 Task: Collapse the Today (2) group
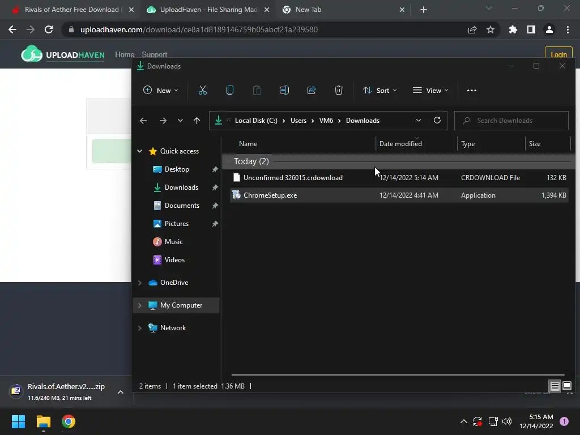pos(228,161)
